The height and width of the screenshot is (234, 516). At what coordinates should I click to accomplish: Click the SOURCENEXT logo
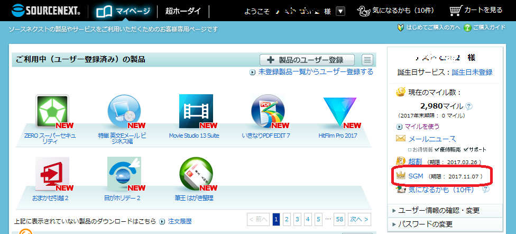coord(46,11)
